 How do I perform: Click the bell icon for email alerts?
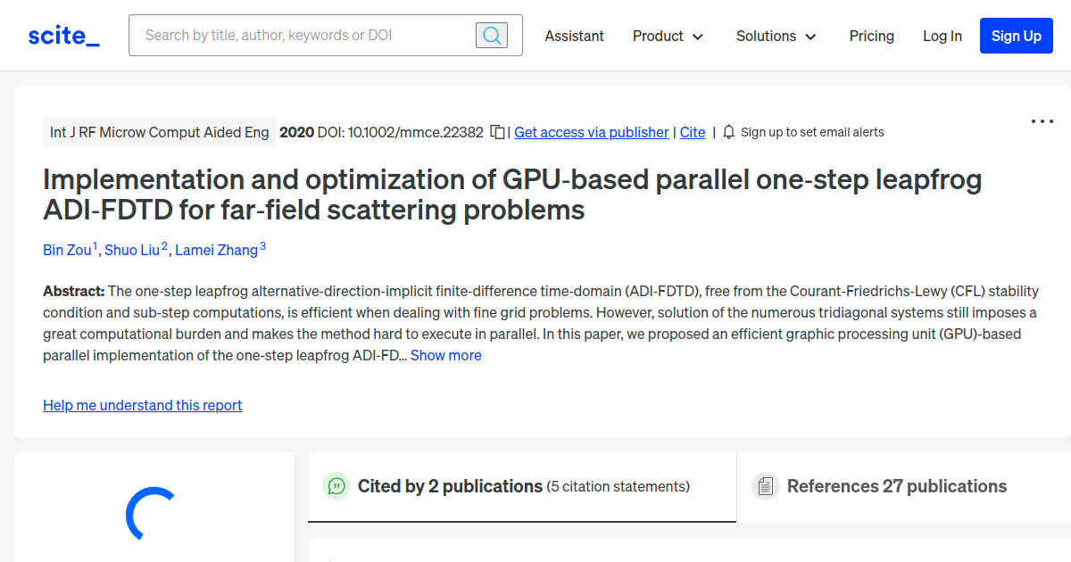pyautogui.click(x=728, y=131)
